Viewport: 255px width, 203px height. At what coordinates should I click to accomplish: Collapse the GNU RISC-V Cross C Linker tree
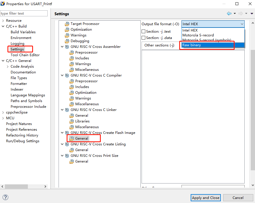pyautogui.click(x=62, y=110)
